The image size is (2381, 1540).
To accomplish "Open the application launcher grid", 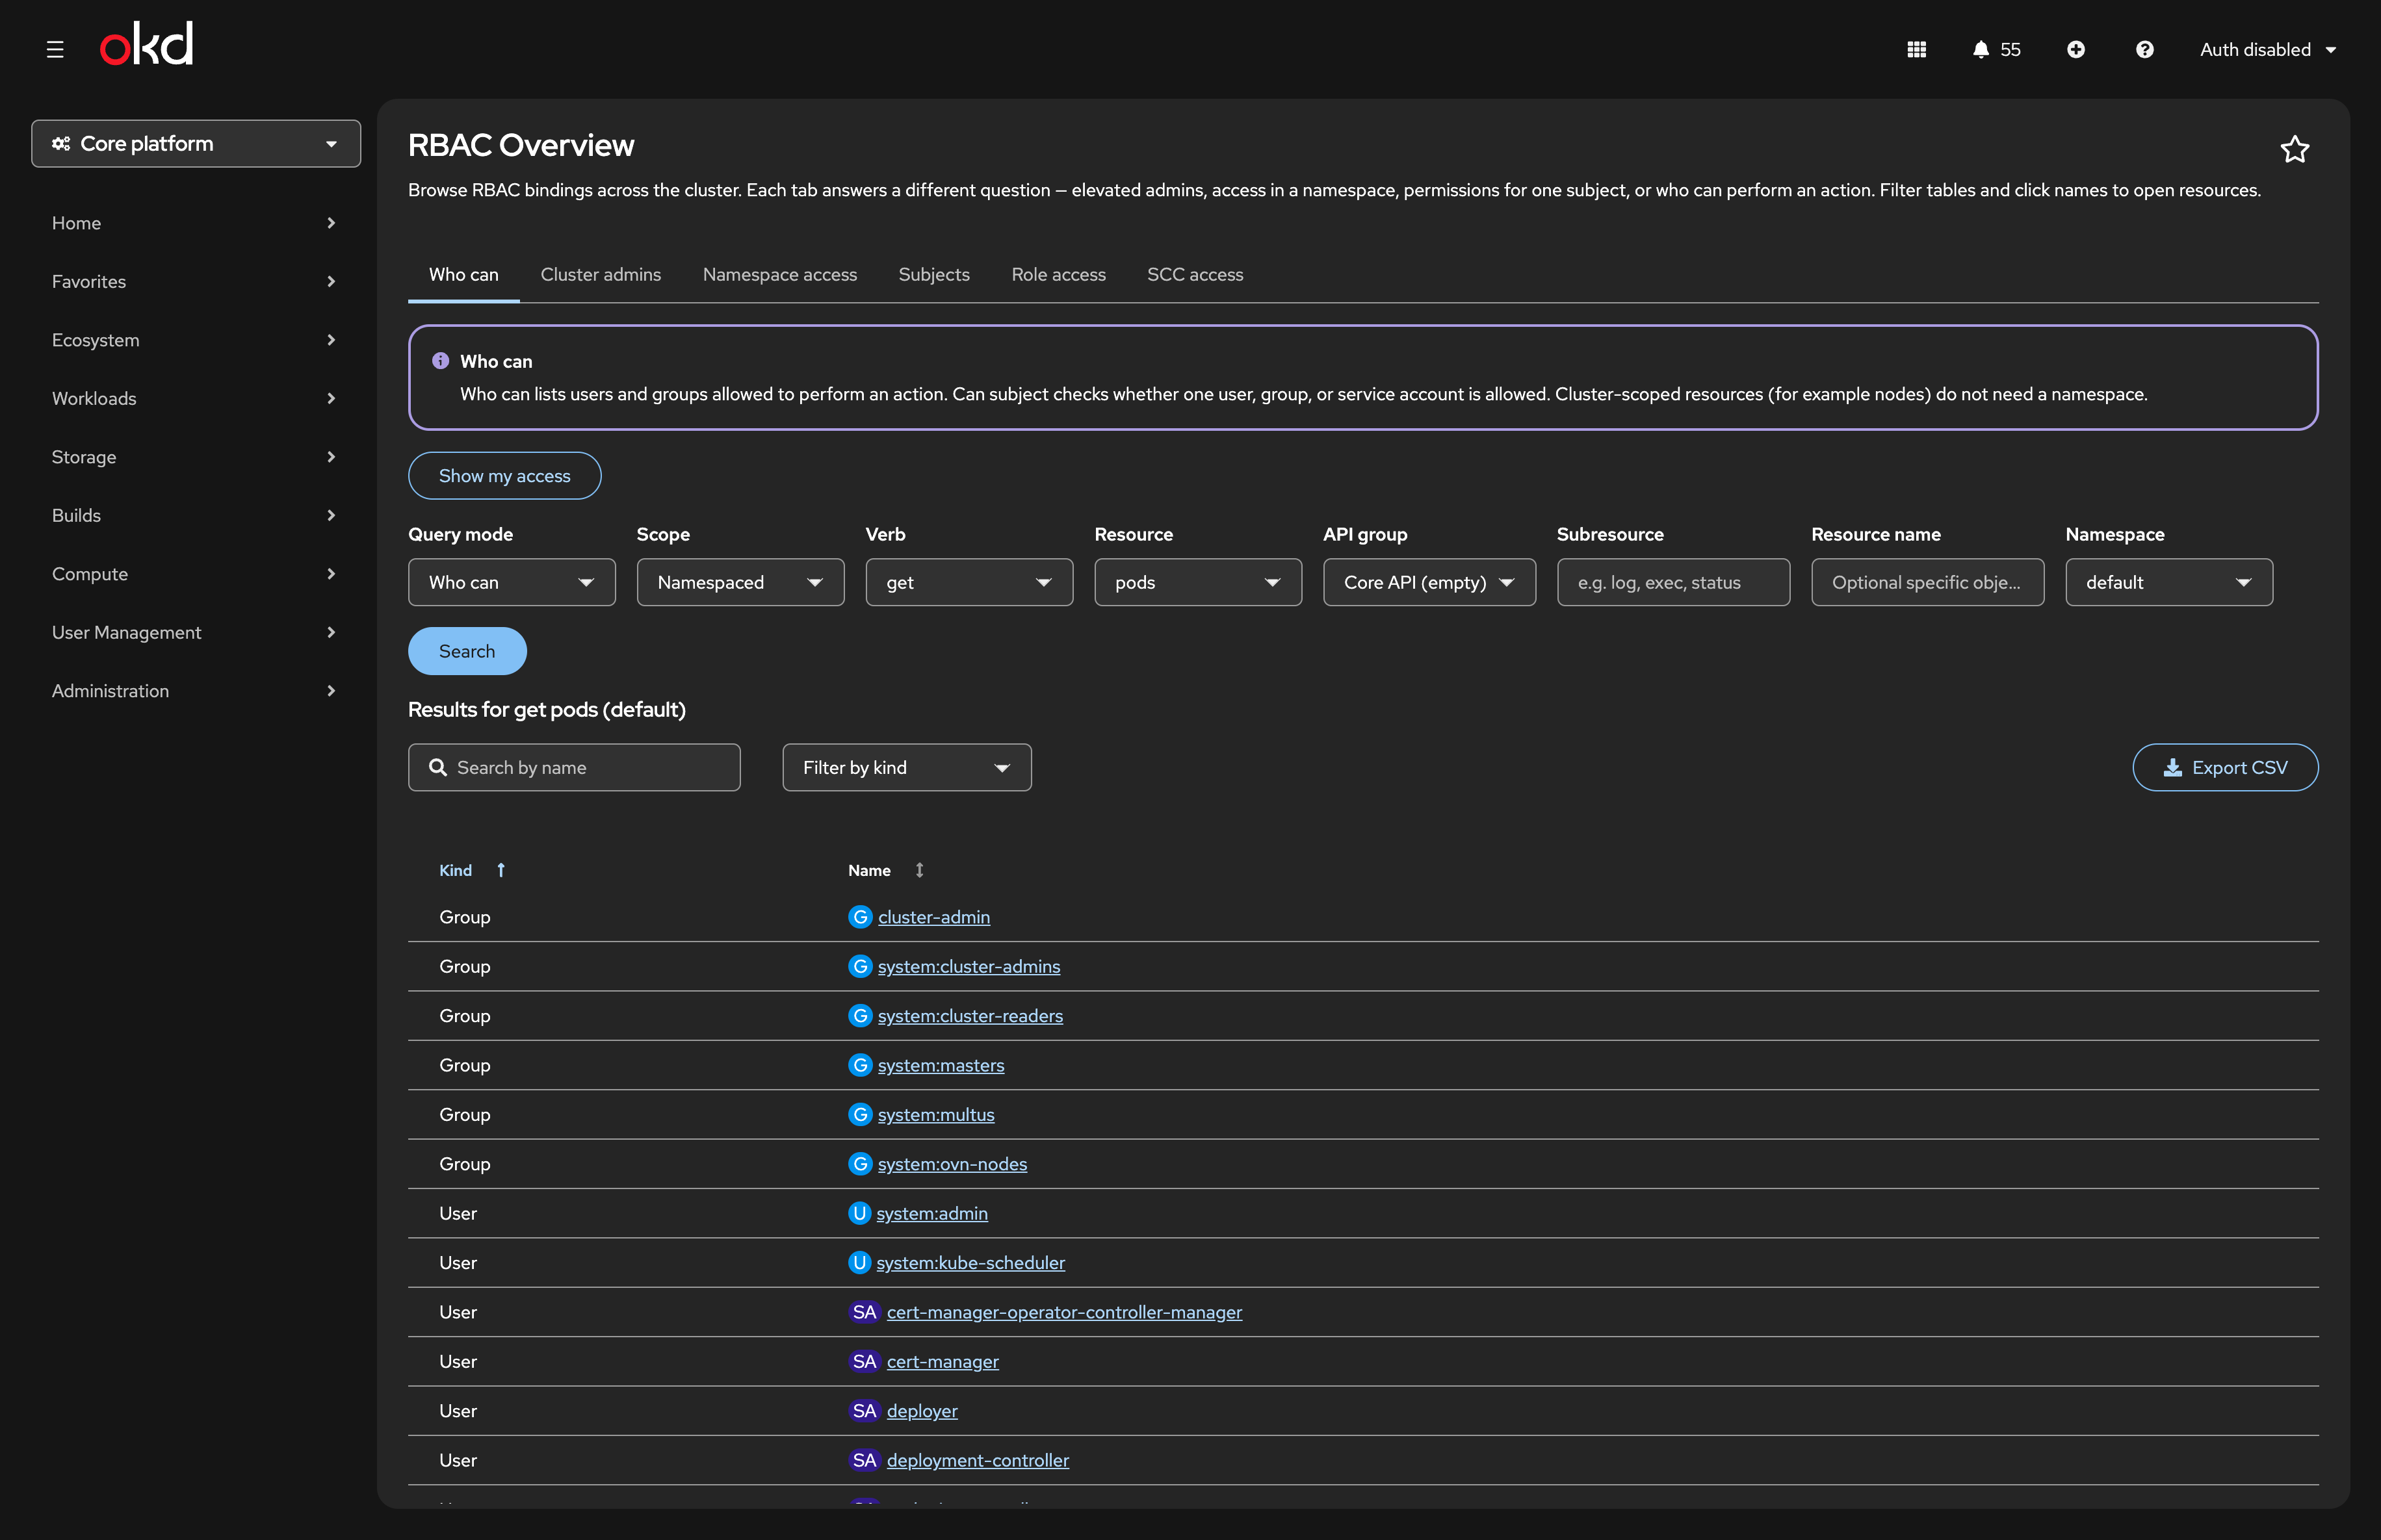I will 1916,49.
